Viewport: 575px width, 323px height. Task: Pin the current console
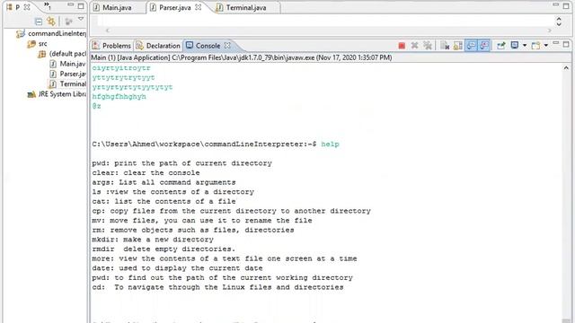coord(501,46)
